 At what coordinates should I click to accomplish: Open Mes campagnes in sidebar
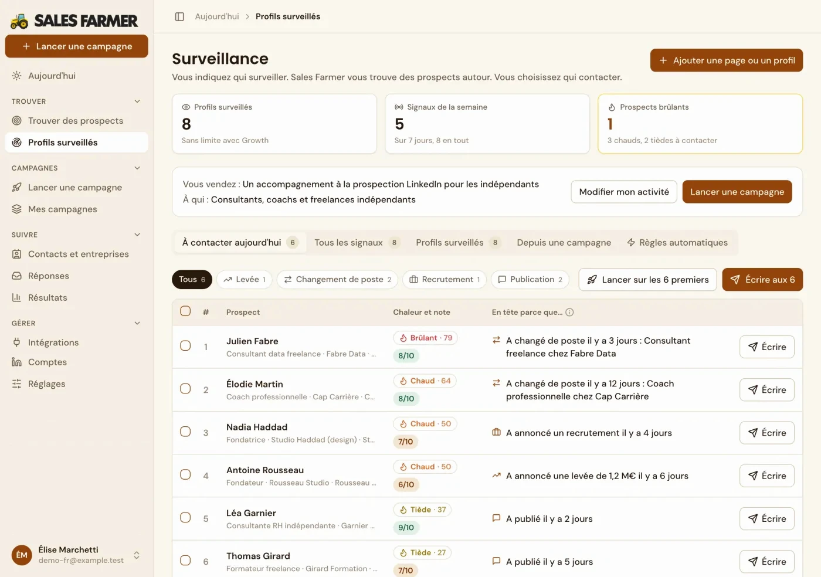click(x=76, y=209)
